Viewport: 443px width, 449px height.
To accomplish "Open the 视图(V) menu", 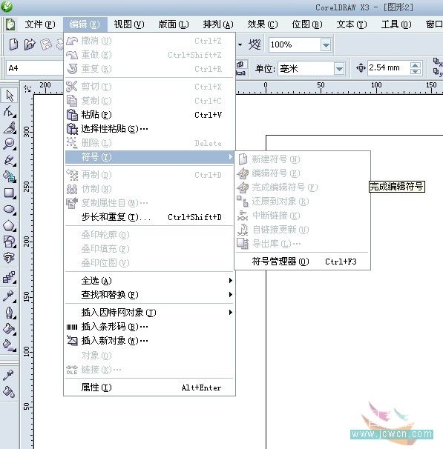I will point(129,24).
